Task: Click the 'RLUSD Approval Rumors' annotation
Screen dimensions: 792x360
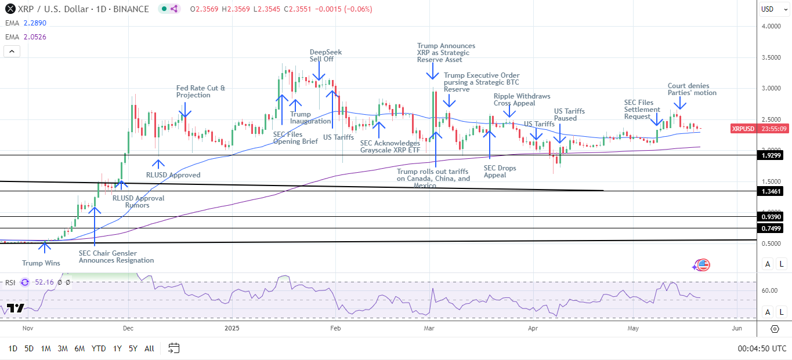Action: (x=139, y=202)
